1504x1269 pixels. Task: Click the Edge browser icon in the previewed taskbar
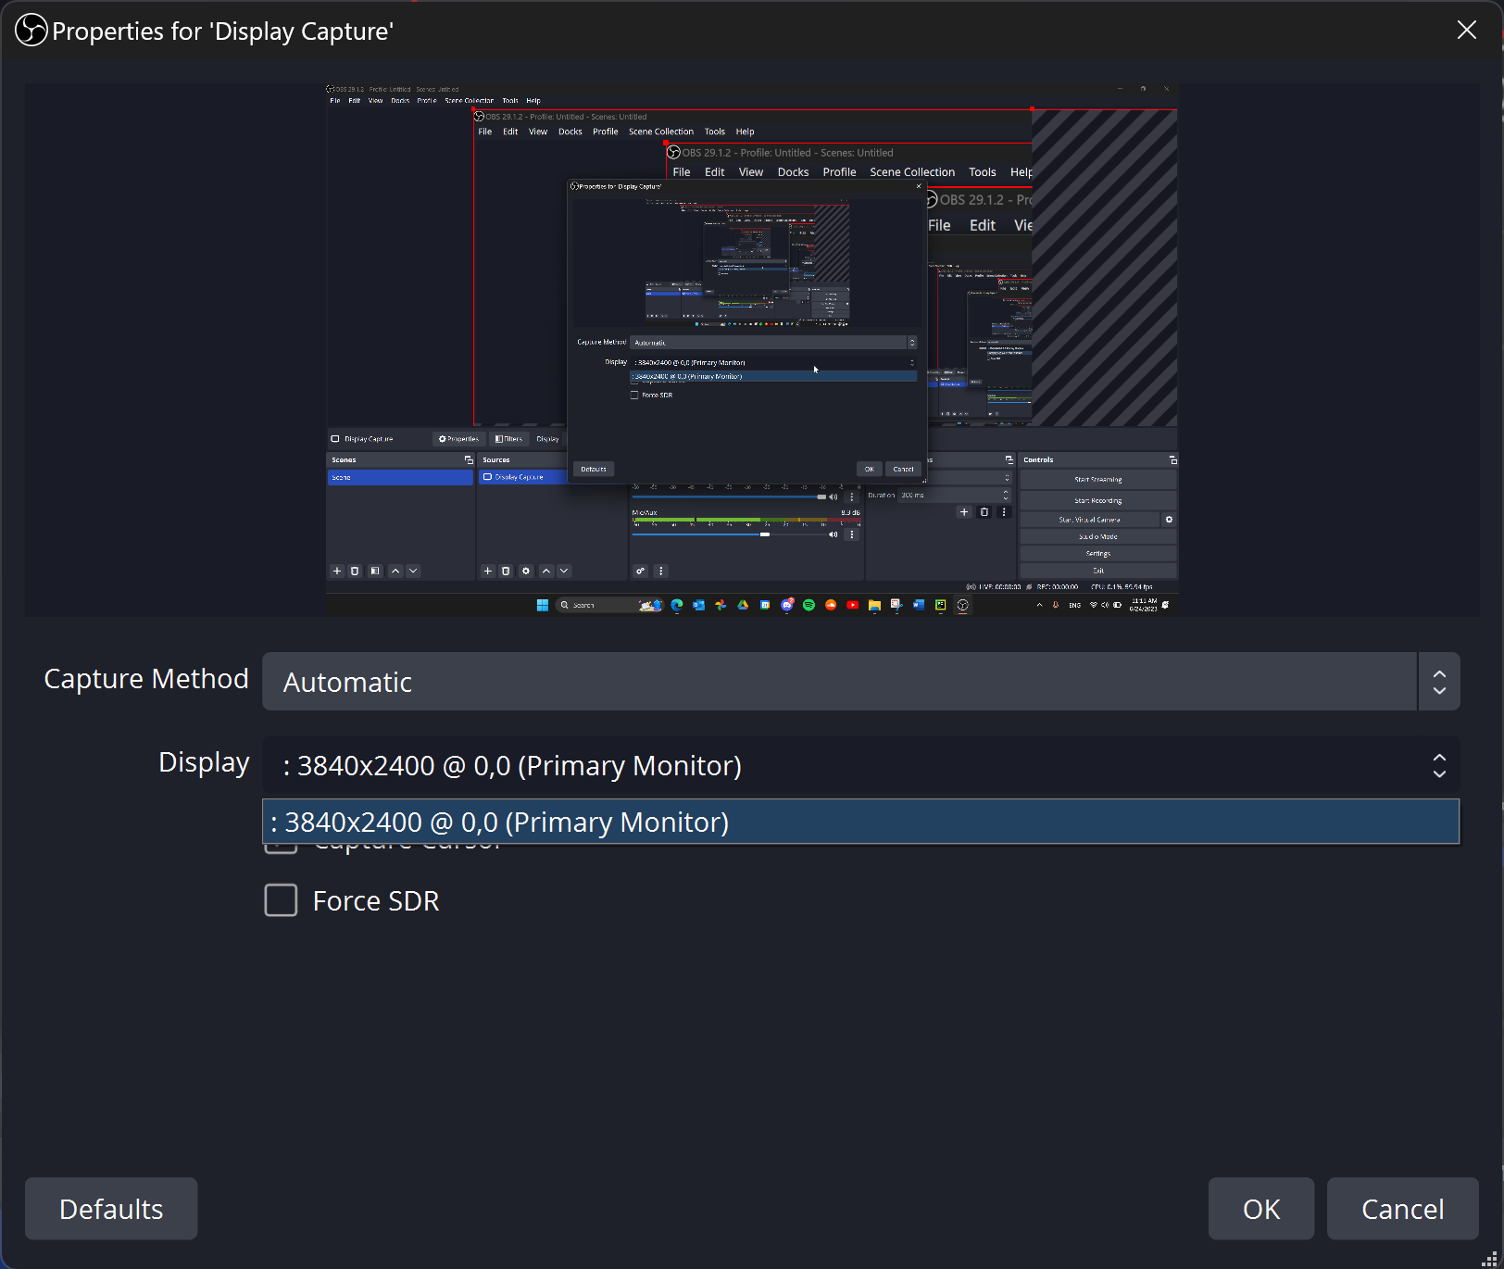(x=677, y=605)
